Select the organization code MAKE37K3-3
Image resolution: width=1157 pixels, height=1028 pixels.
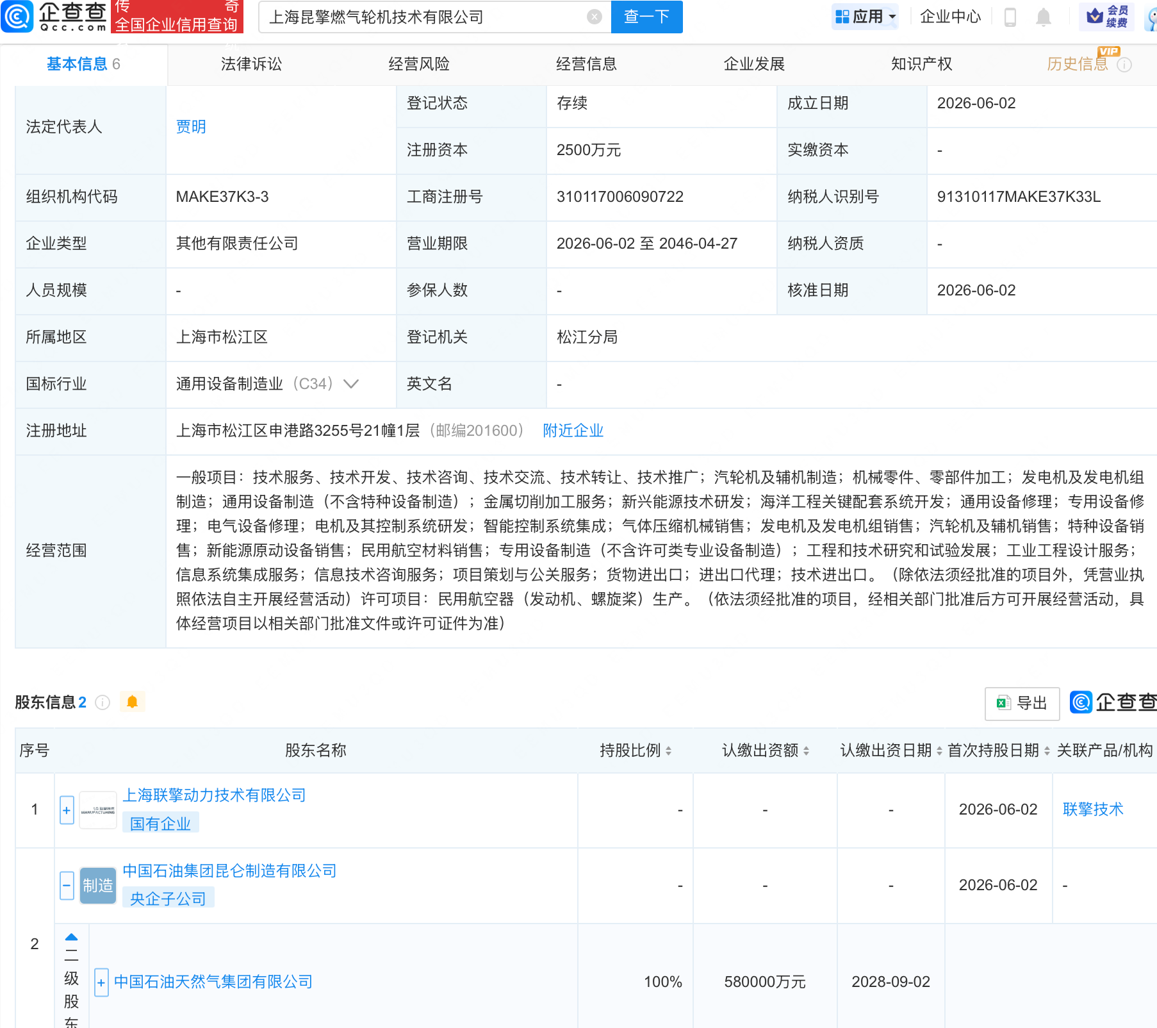(222, 197)
